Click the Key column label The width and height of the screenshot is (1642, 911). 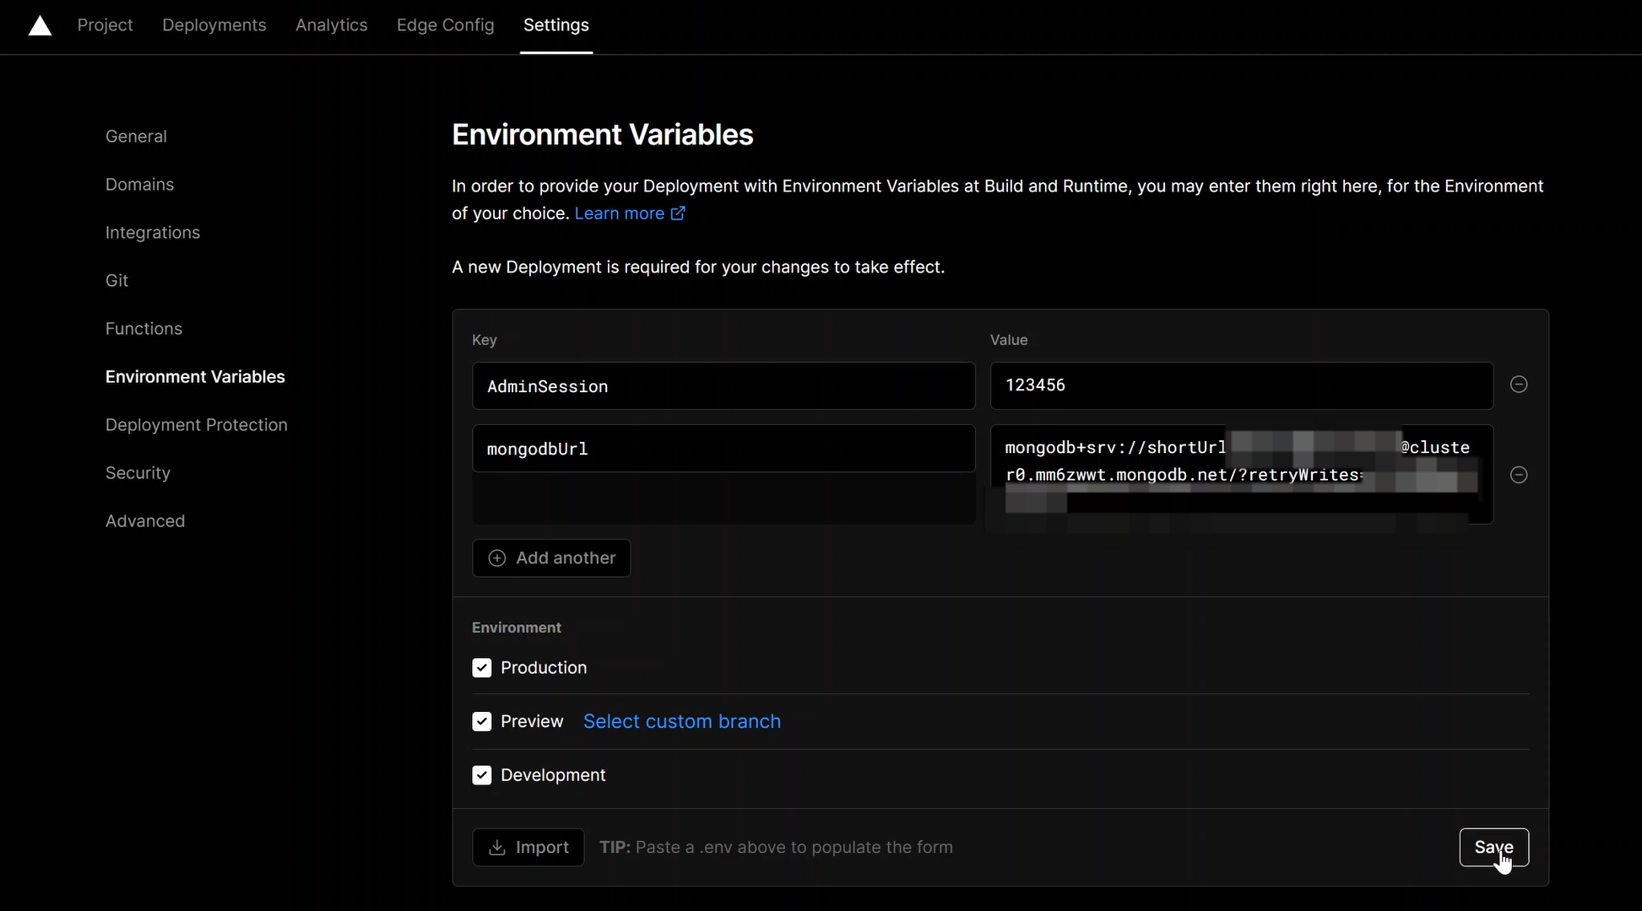(x=485, y=340)
